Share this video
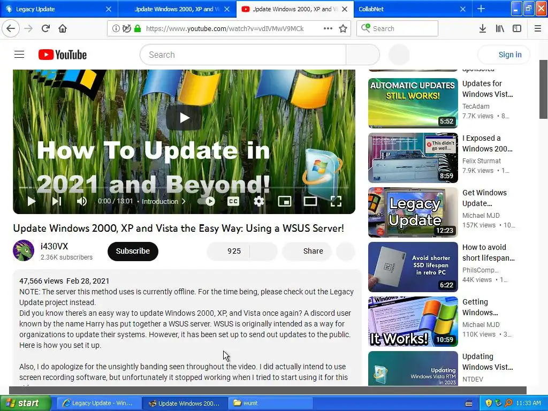 click(x=307, y=251)
